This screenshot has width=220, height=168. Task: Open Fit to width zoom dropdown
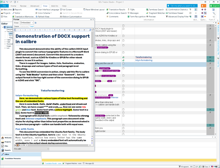point(31,149)
